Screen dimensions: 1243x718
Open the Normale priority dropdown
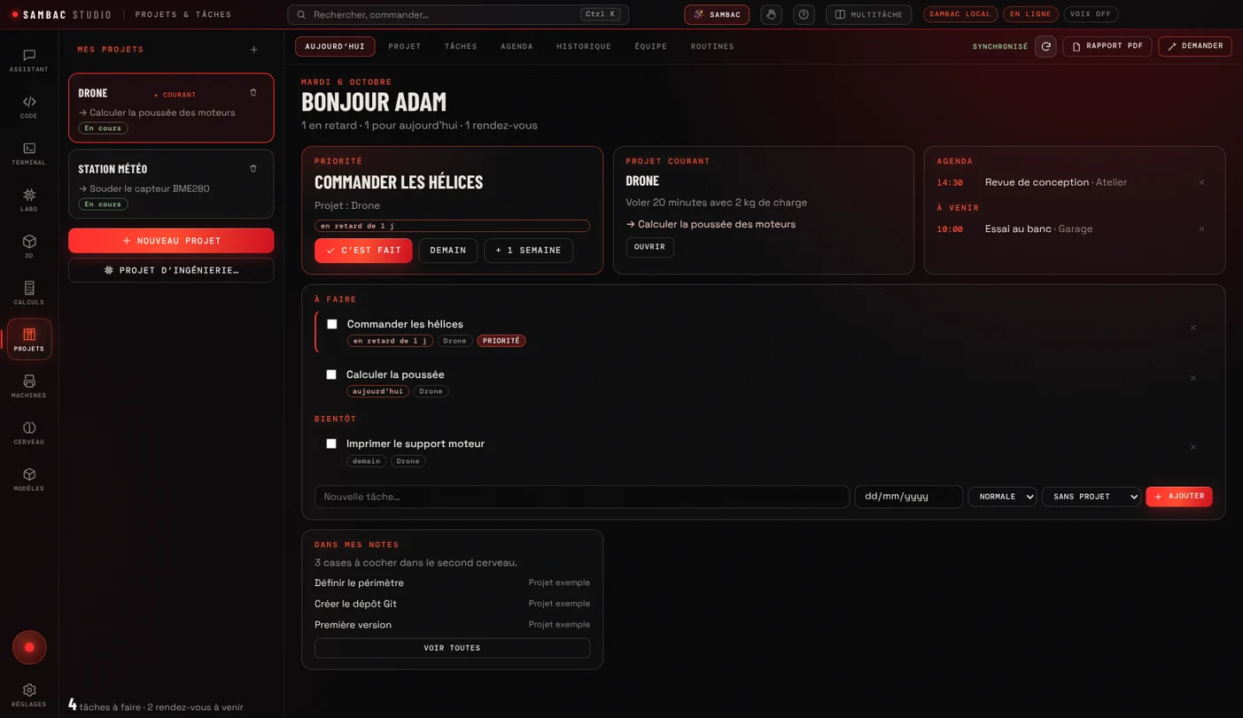coord(1002,497)
